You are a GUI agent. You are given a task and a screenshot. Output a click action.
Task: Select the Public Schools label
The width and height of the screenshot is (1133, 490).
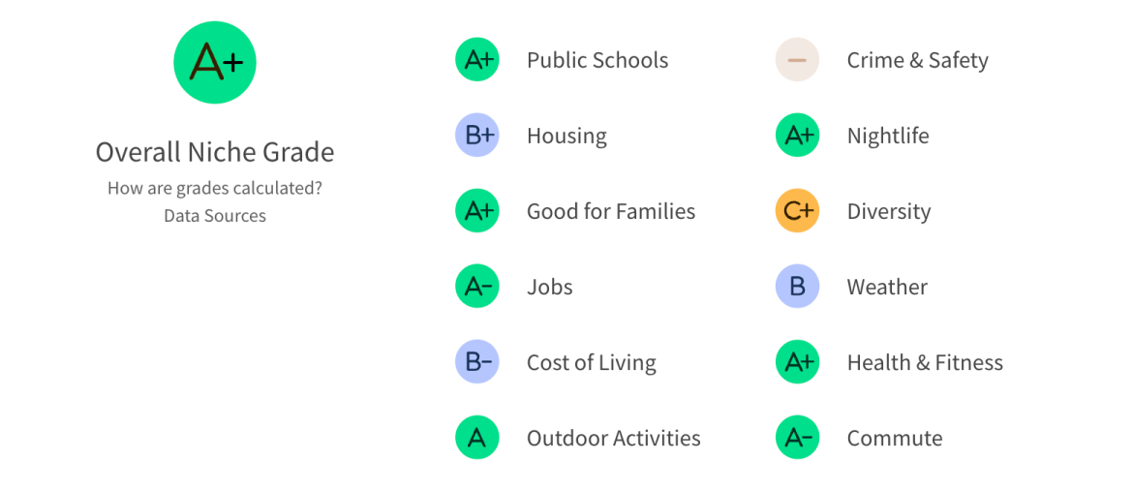coord(597,60)
